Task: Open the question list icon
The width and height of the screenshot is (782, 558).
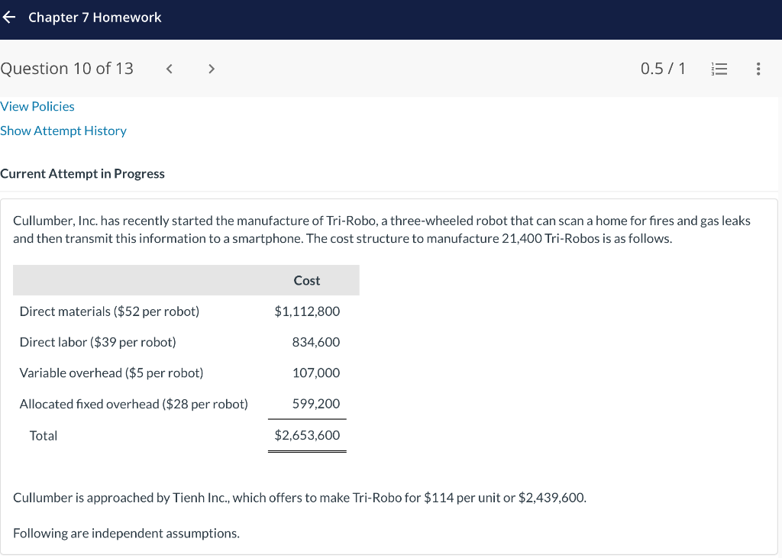Action: 719,69
